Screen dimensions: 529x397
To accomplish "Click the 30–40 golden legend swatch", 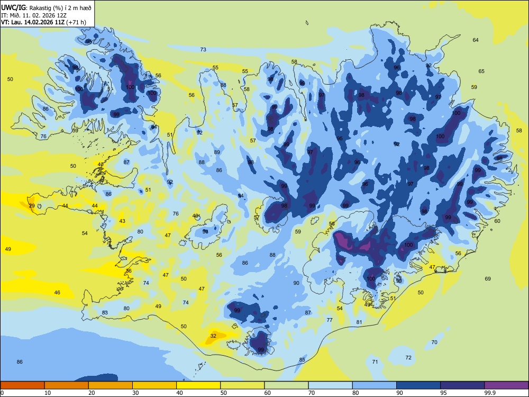I will [x=154, y=385].
